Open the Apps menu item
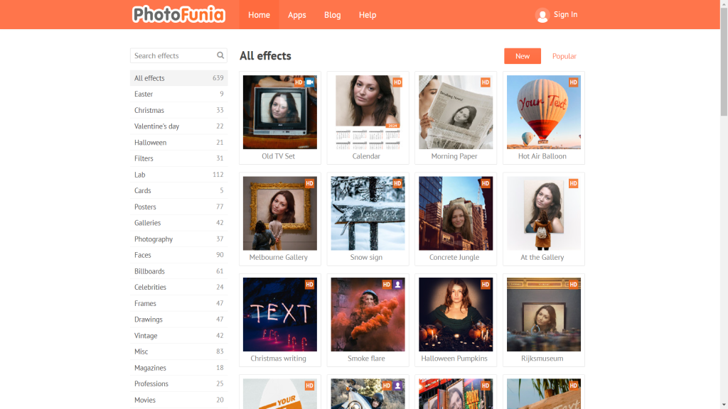Image resolution: width=728 pixels, height=409 pixels. coord(297,15)
